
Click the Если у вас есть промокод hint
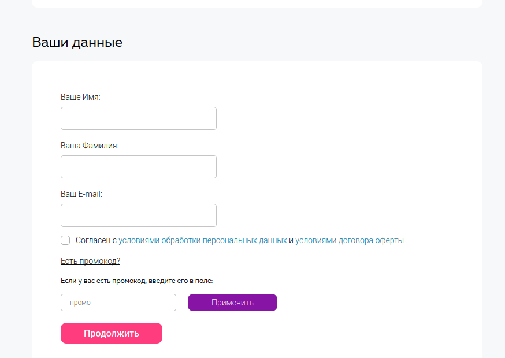tap(137, 281)
